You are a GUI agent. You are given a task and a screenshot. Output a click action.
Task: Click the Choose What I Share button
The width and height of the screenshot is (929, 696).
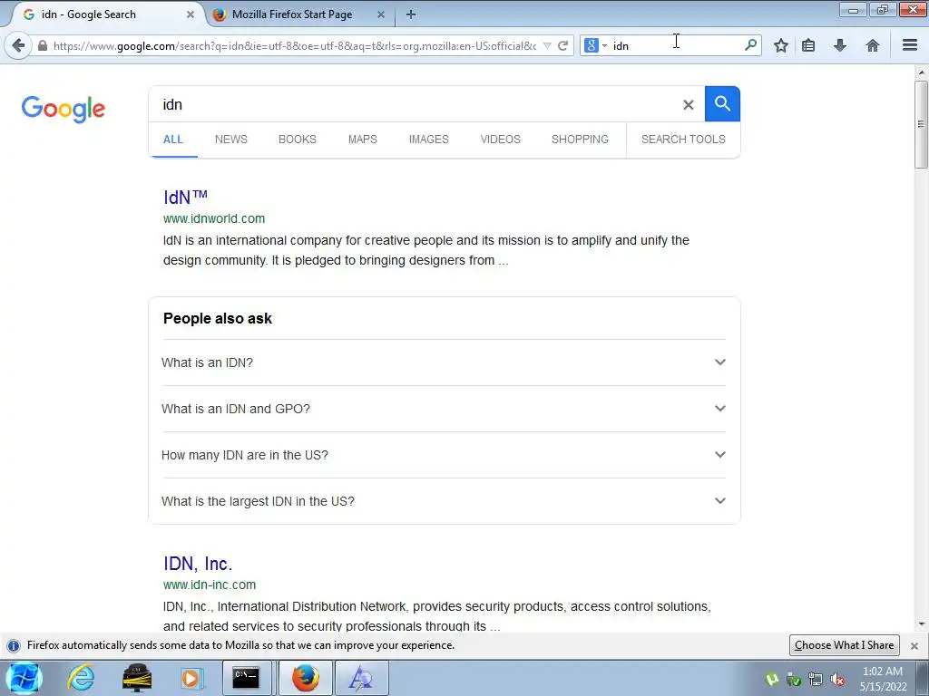(x=845, y=645)
